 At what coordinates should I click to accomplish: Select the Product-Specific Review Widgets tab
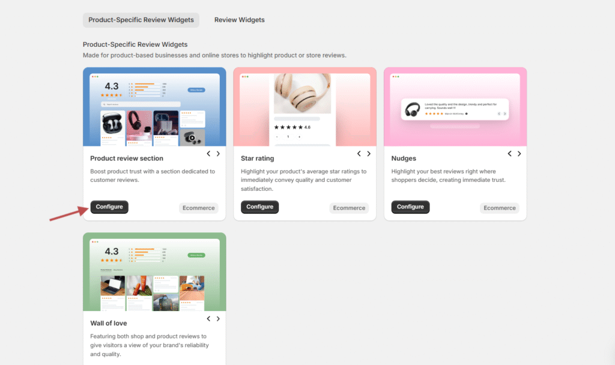pyautogui.click(x=141, y=20)
